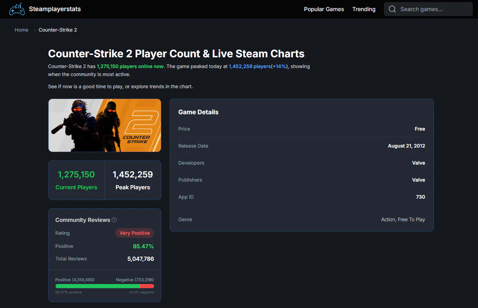Image resolution: width=478 pixels, height=308 pixels.
Task: Click the '85.47% positive' caption
Action: pyautogui.click(x=69, y=292)
